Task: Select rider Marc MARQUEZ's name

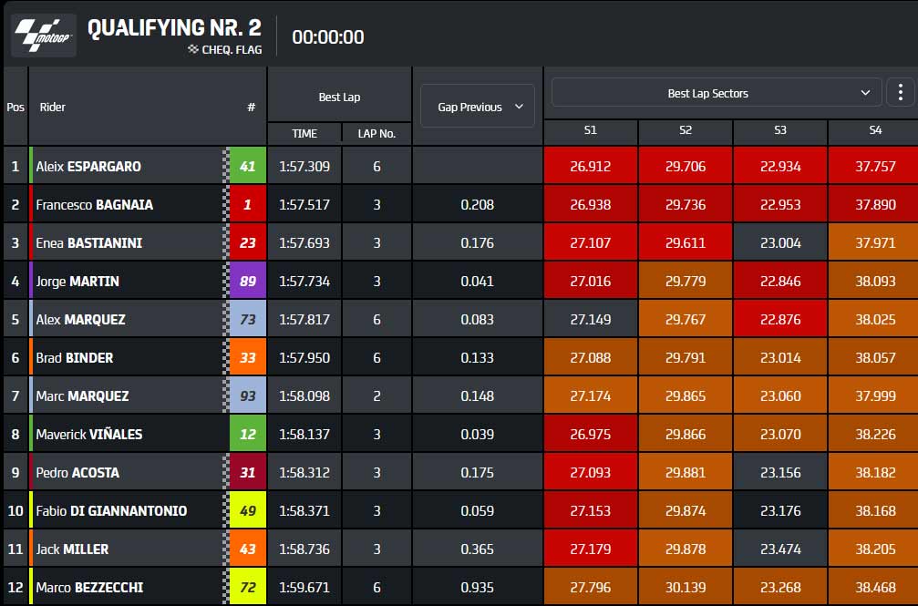Action: (x=83, y=395)
